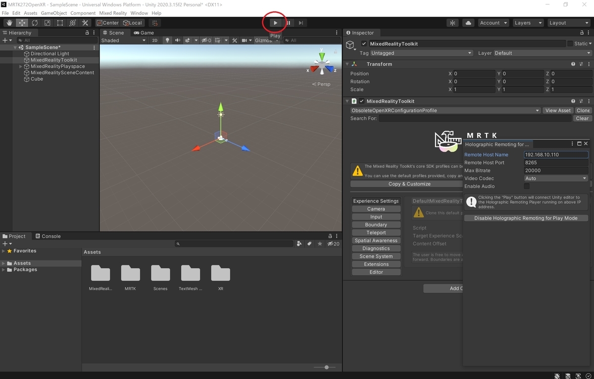Expand MixedRealityPlayspace in Hierarchy
Screen dimensions: 594x379
click(21, 66)
